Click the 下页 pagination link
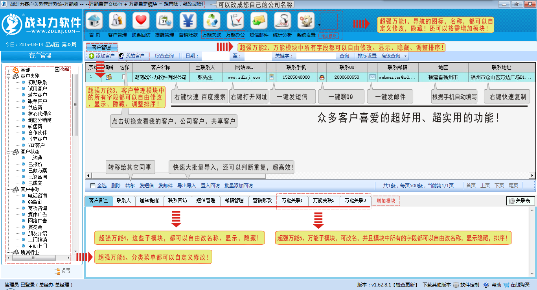This screenshot has height=290, width=537. 499,186
